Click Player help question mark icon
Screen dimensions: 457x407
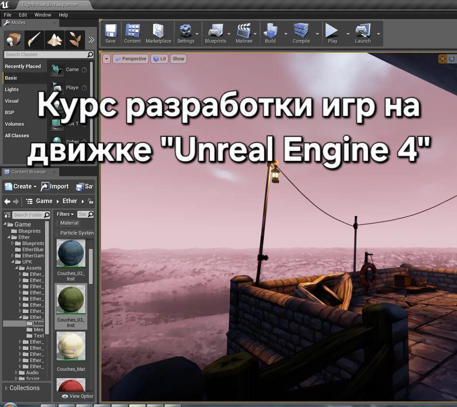84,88
